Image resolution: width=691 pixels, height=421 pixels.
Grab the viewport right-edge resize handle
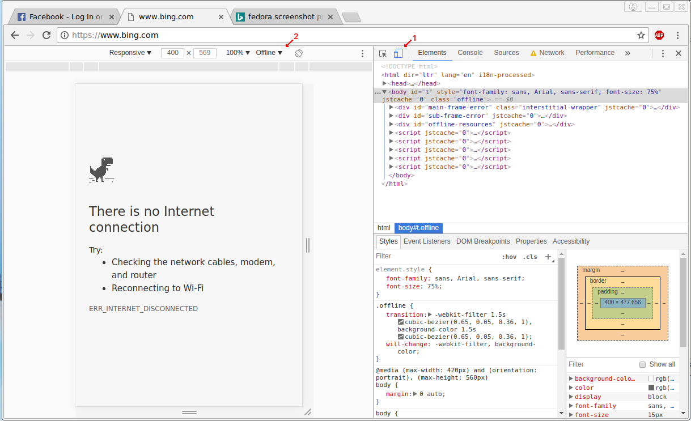point(308,245)
